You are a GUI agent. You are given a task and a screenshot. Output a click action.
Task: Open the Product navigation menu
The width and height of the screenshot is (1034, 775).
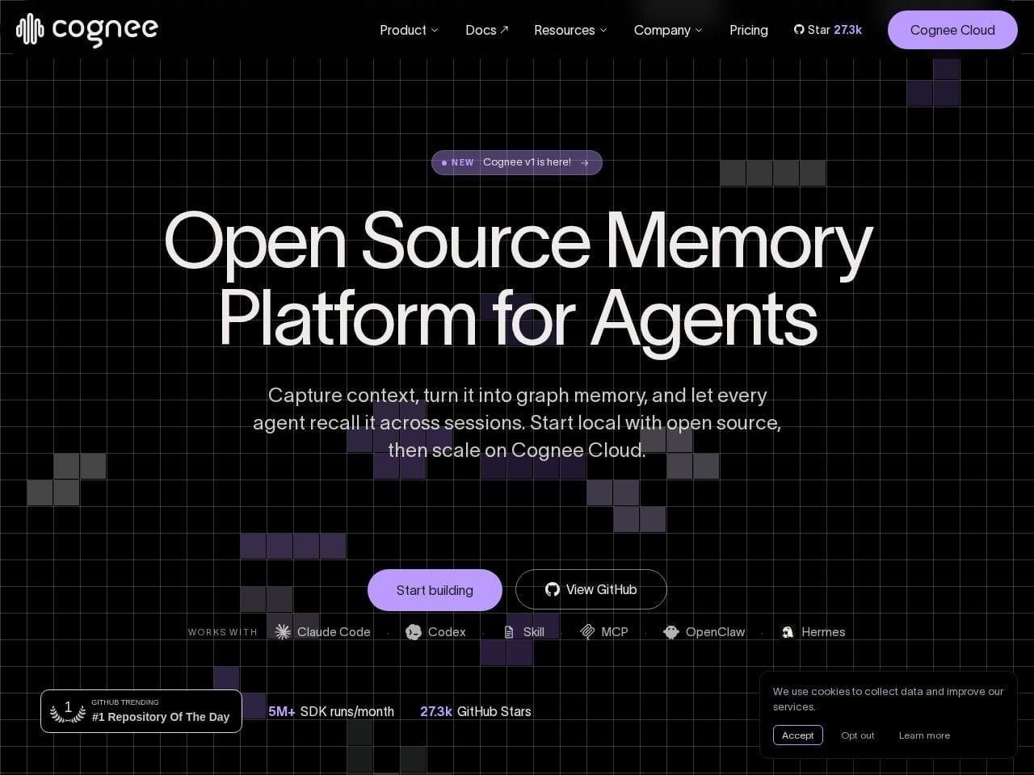click(410, 30)
